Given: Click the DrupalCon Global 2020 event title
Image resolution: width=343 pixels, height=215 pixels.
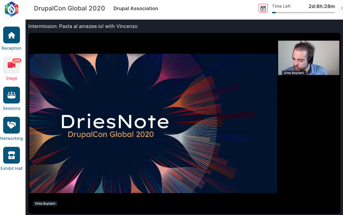Looking at the screenshot, I should click(69, 8).
